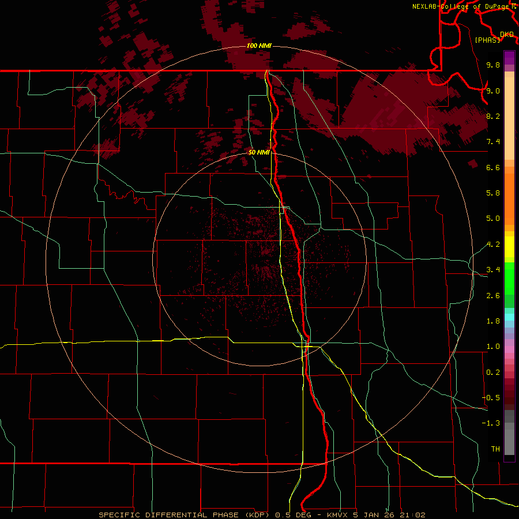Click the 7.4 legend scale value
Viewport: 519px width, 519px height.
493,142
